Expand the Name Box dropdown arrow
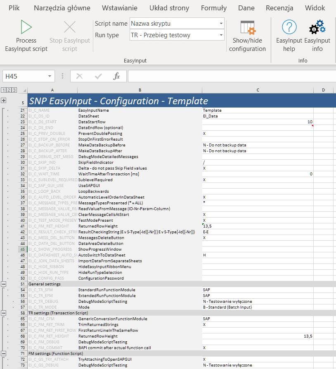The image size is (336, 369). tap(50, 76)
